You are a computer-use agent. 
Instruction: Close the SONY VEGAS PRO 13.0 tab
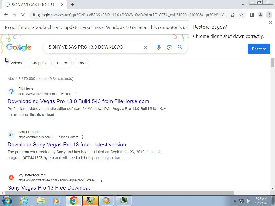[x=62, y=5]
